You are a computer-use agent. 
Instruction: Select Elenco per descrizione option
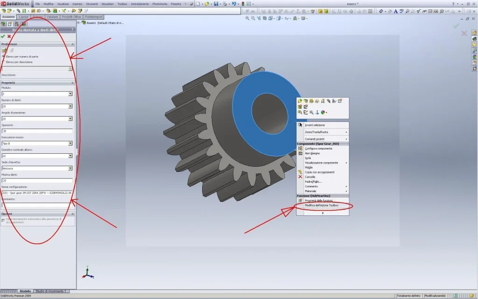[x=17, y=62]
